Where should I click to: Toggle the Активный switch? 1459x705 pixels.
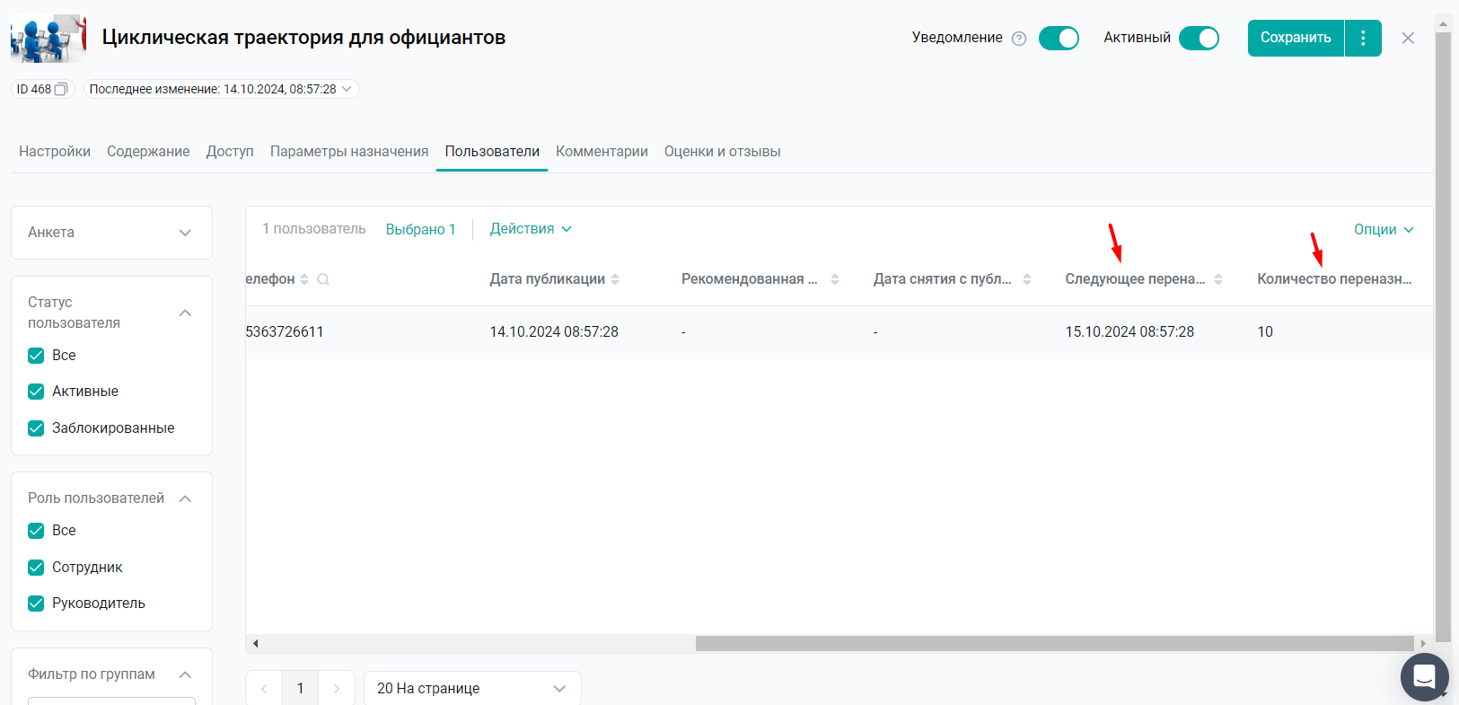[1199, 38]
